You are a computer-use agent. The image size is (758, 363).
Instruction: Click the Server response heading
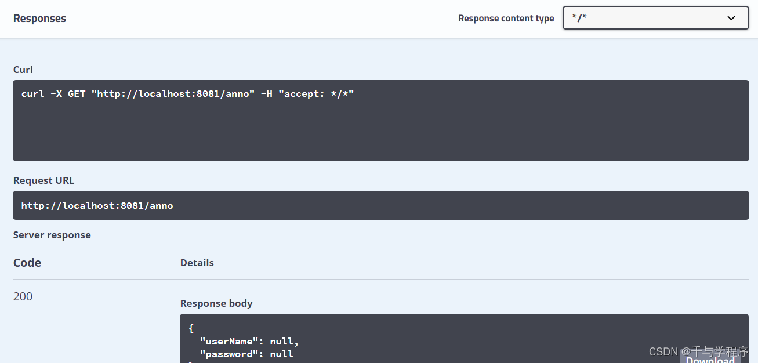pos(52,235)
